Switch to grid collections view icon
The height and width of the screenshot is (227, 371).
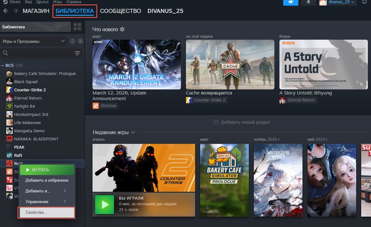[77, 27]
